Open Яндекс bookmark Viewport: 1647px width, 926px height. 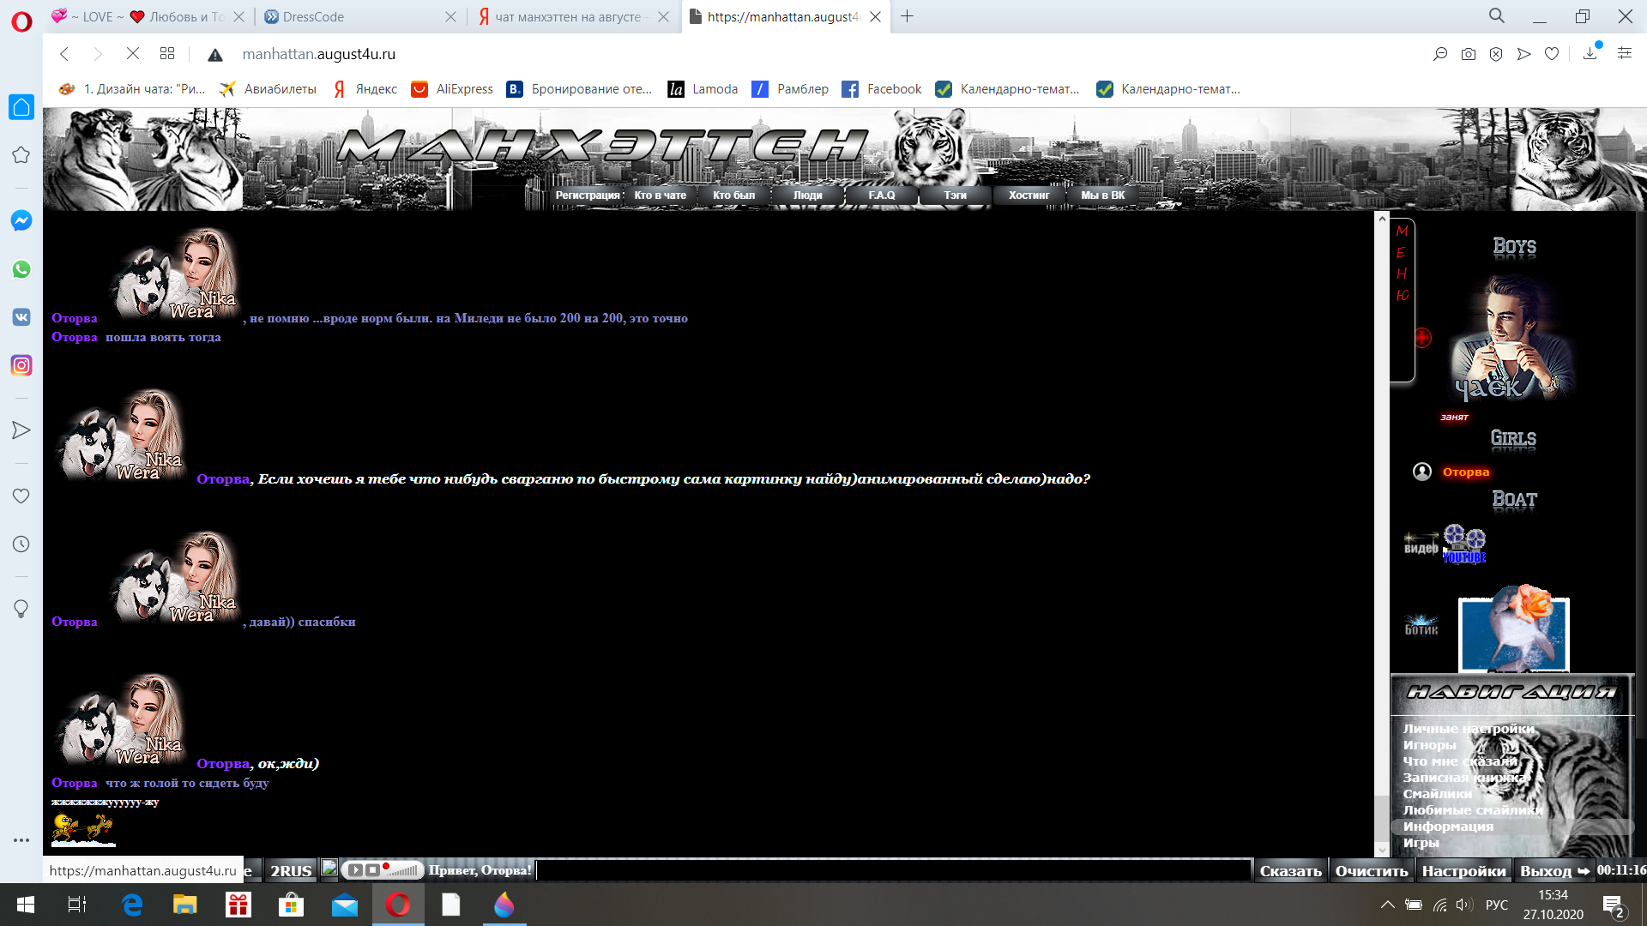coord(365,89)
